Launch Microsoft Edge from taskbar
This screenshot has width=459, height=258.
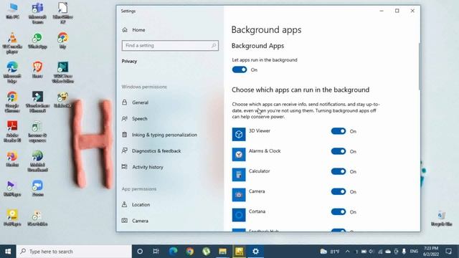(173, 252)
